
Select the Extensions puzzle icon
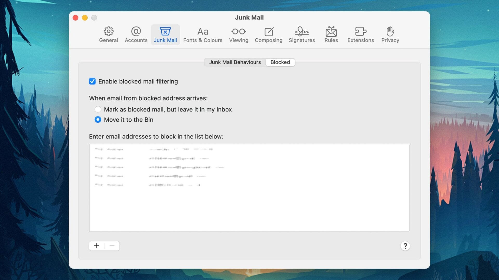(360, 34)
